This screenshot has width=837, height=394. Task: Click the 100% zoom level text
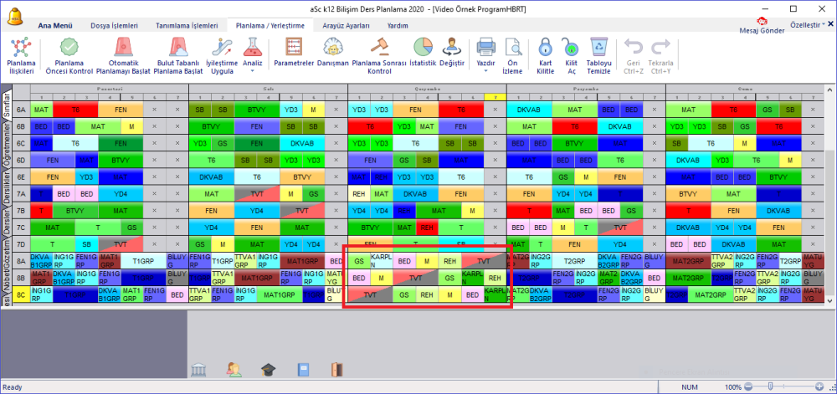pos(733,387)
